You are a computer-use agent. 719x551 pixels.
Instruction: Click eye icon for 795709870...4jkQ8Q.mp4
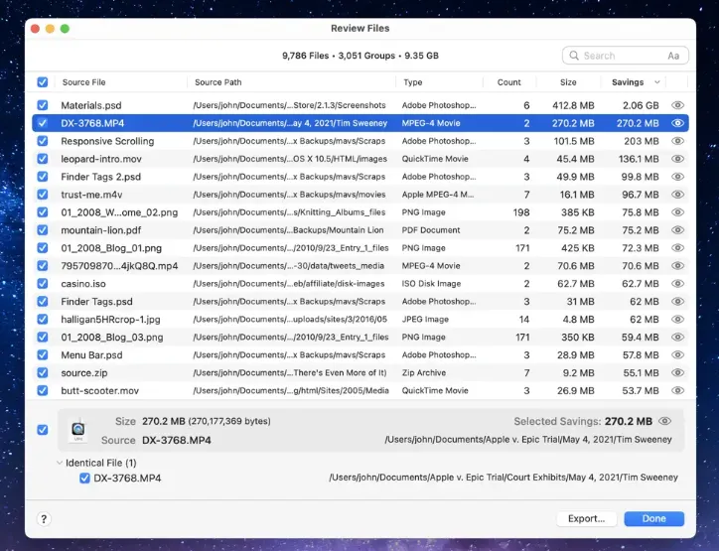(677, 266)
